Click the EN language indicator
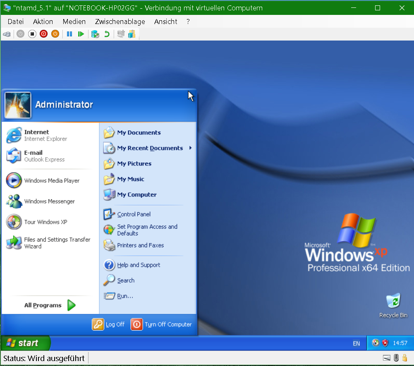The height and width of the screenshot is (366, 414). point(356,343)
